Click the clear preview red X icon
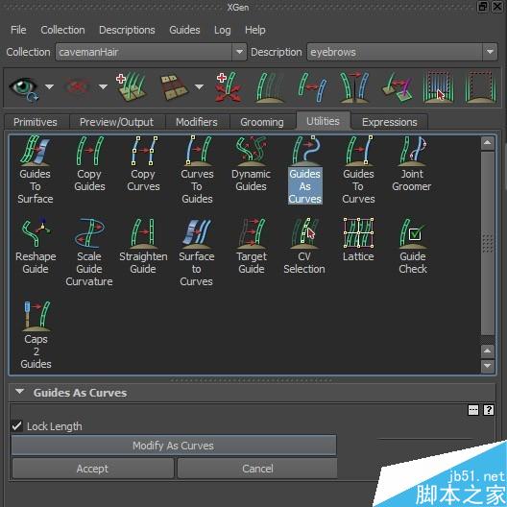The height and width of the screenshot is (507, 507). tap(77, 86)
